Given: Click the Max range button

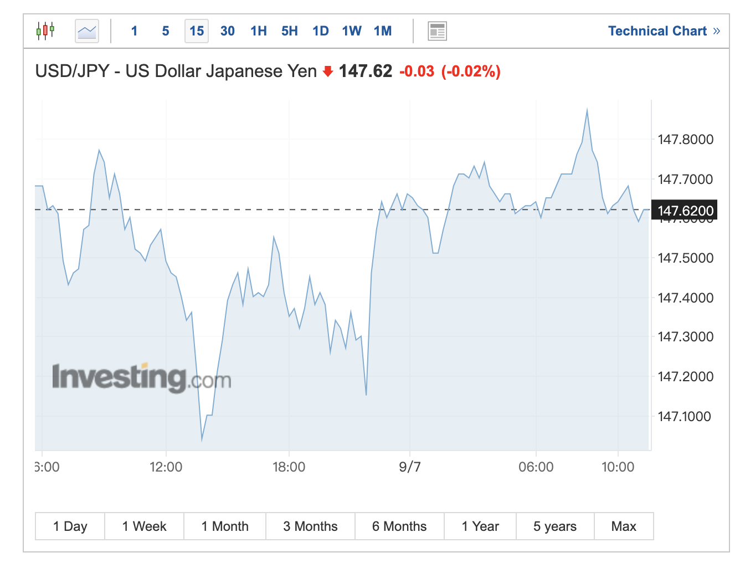Looking at the screenshot, I should pos(624,526).
